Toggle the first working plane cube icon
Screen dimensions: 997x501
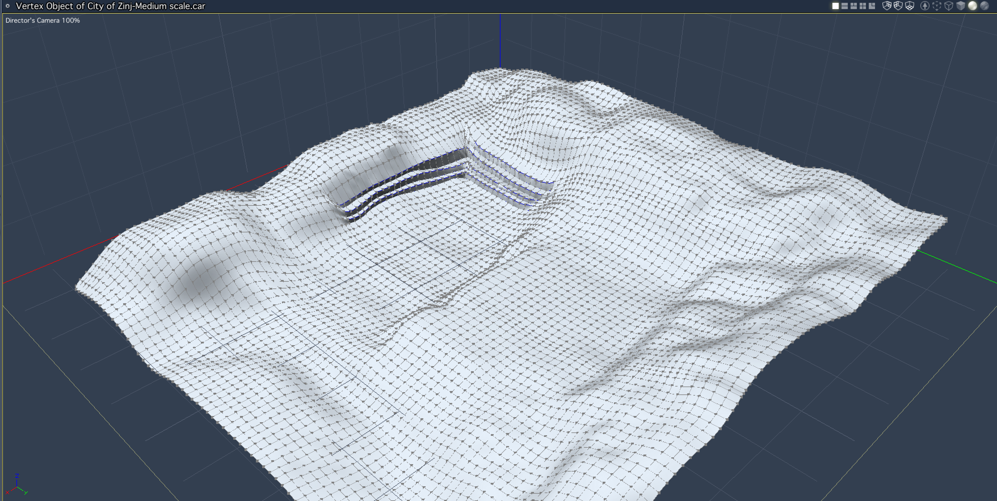(887, 6)
